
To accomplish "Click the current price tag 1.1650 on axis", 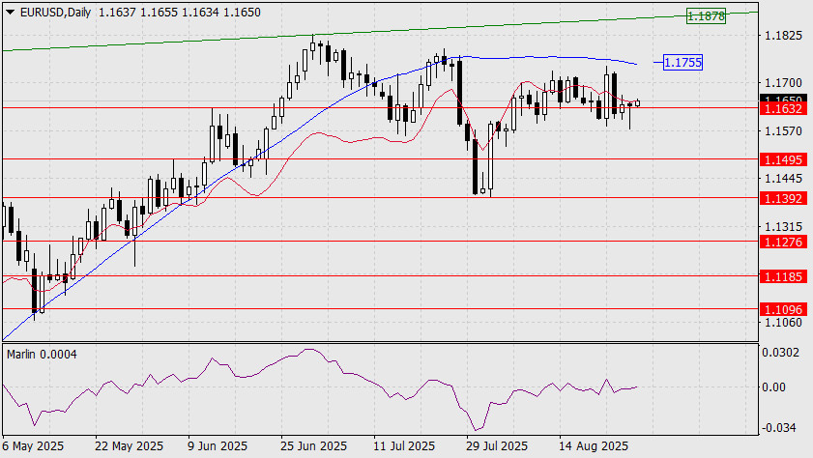I will point(783,98).
